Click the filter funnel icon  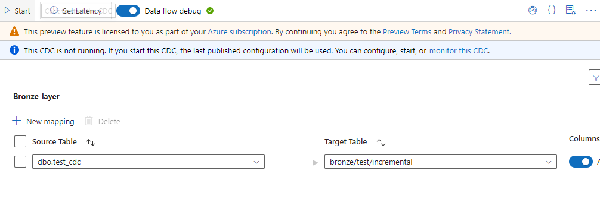[595, 78]
